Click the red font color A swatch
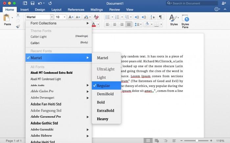The height and width of the screenshot is (143, 230). [94, 24]
